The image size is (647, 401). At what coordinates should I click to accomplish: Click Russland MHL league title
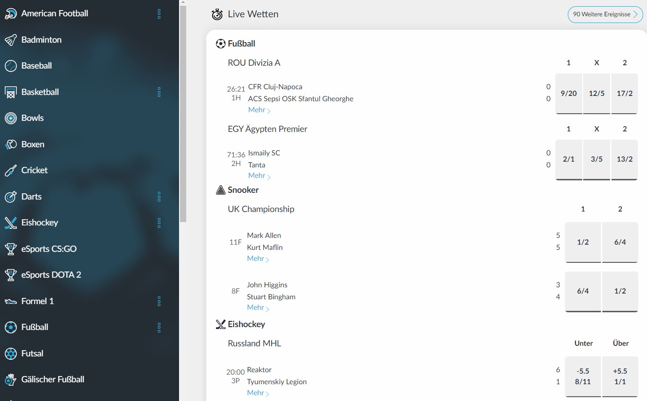point(254,343)
